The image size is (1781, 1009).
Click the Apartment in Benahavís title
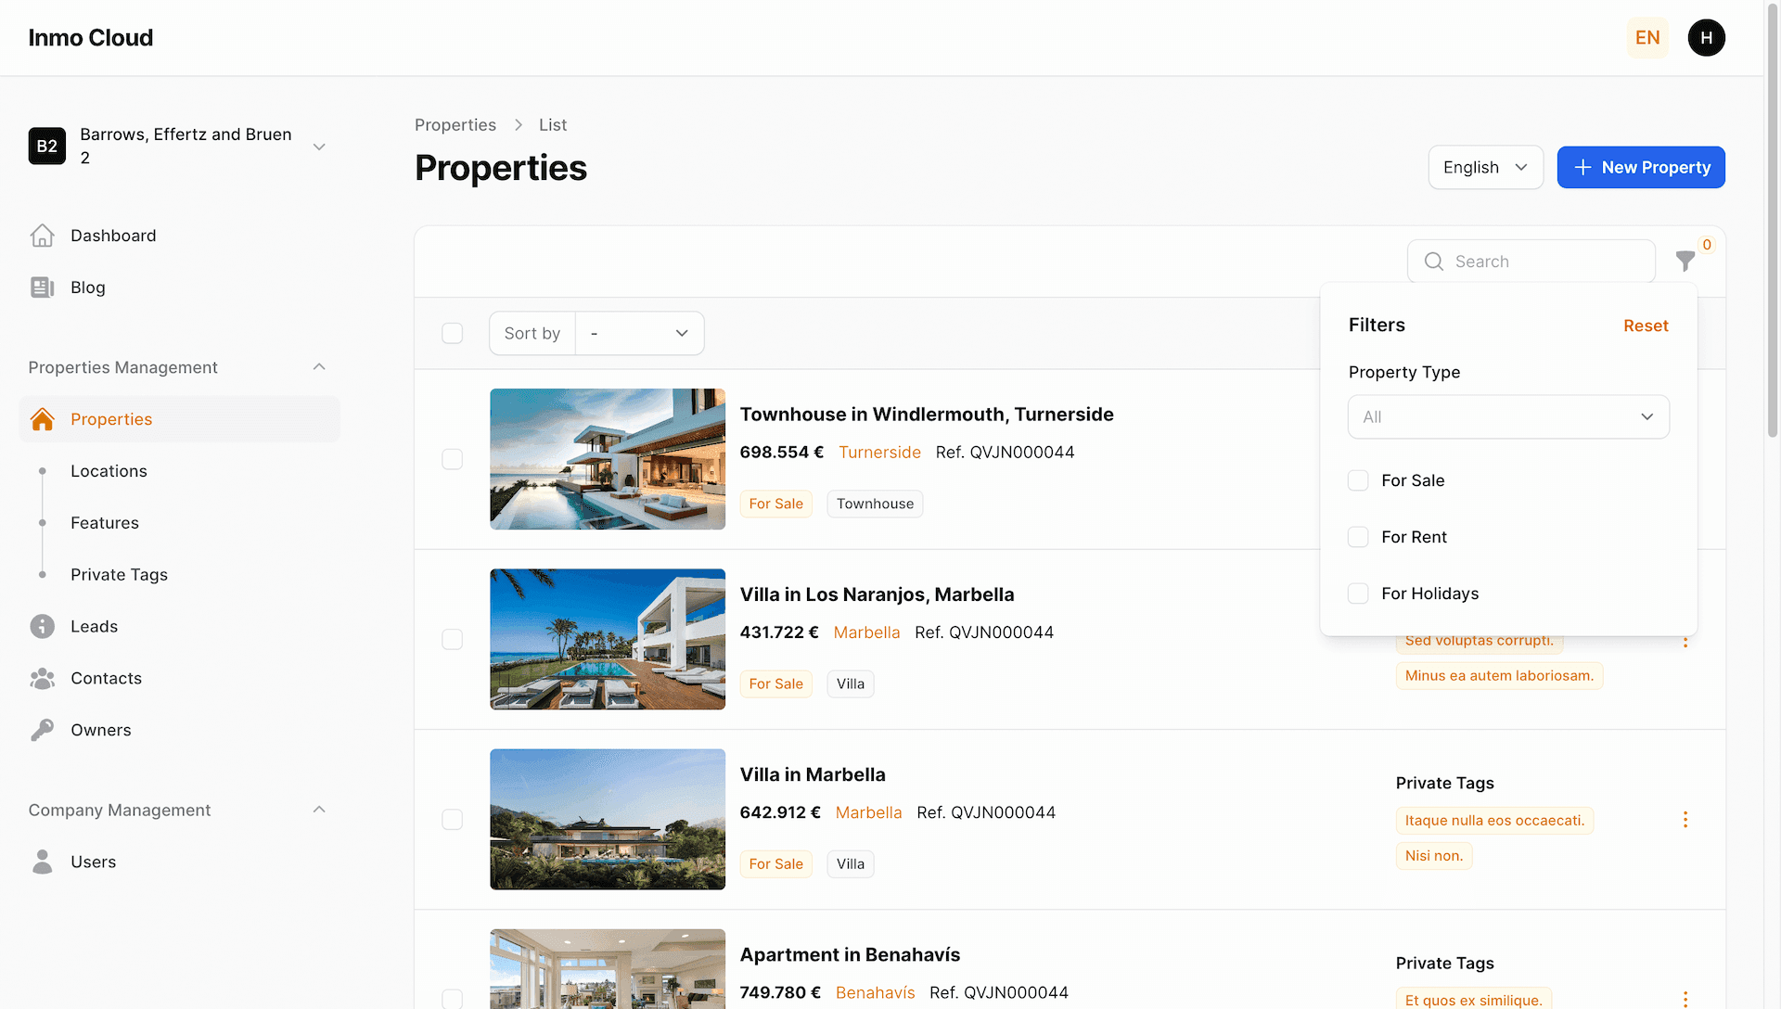click(850, 955)
